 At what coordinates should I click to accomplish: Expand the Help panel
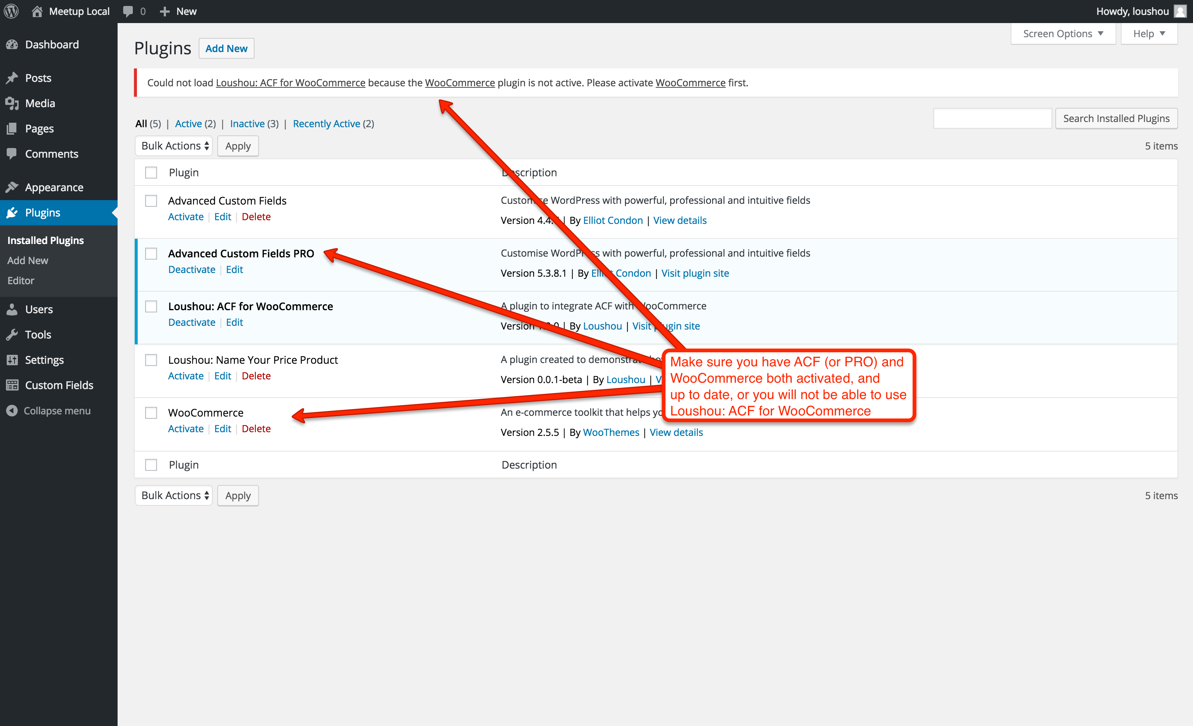tap(1149, 34)
